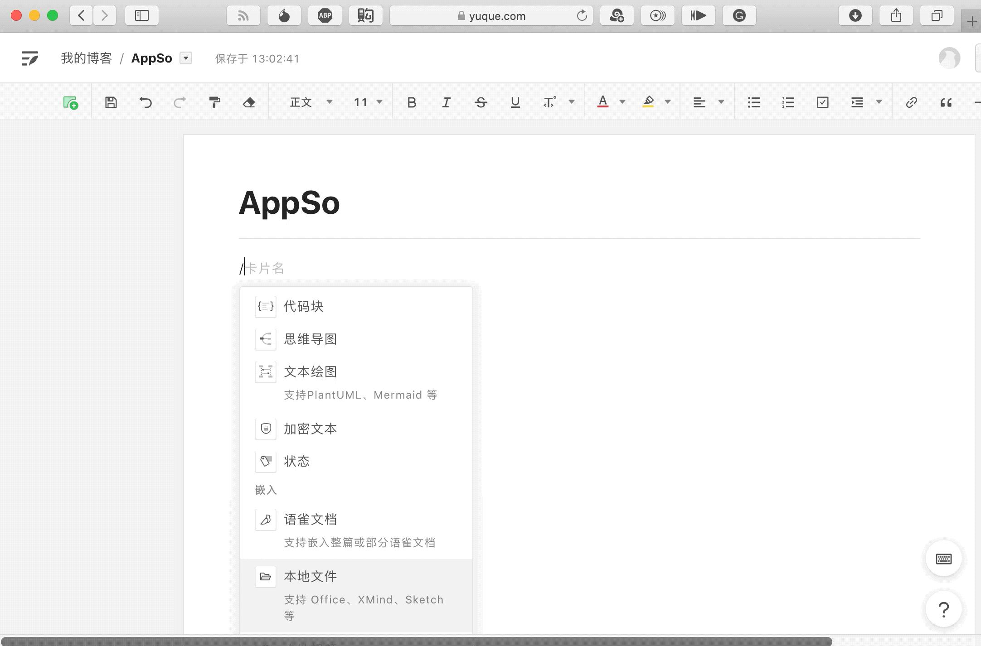Insert a task checkbox list
The height and width of the screenshot is (646, 981).
(822, 102)
